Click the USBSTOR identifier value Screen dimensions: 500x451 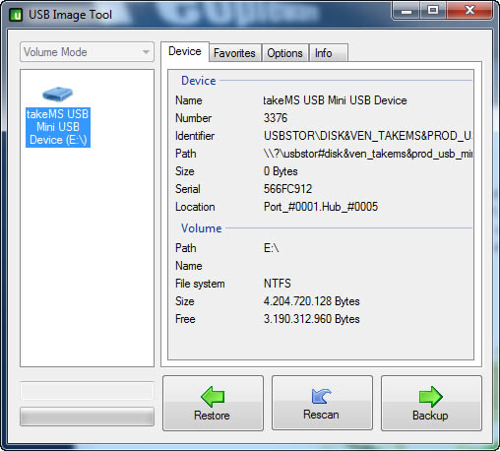(x=368, y=136)
